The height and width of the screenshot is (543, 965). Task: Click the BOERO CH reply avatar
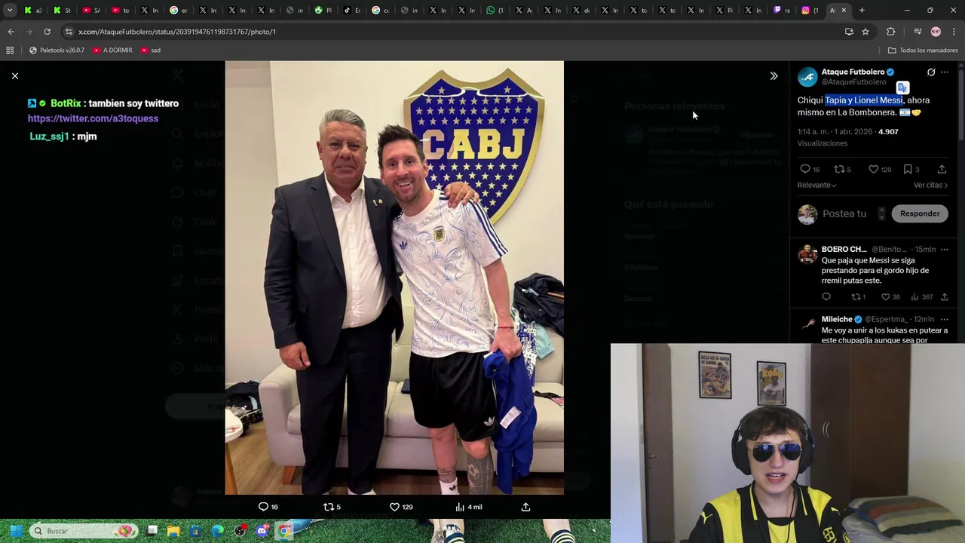(807, 254)
